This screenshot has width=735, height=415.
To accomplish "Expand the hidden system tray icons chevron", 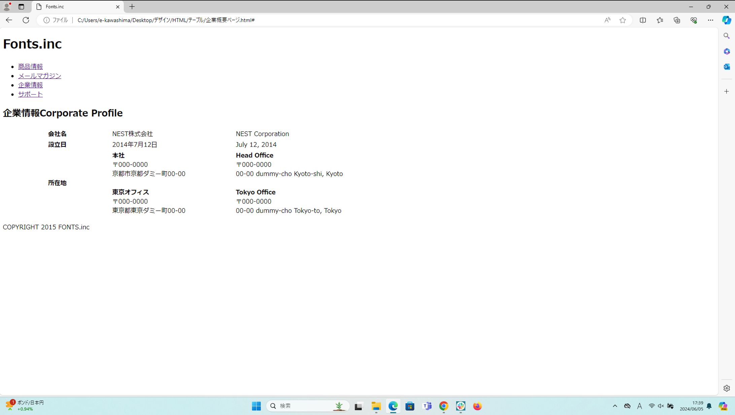I will (615, 406).
